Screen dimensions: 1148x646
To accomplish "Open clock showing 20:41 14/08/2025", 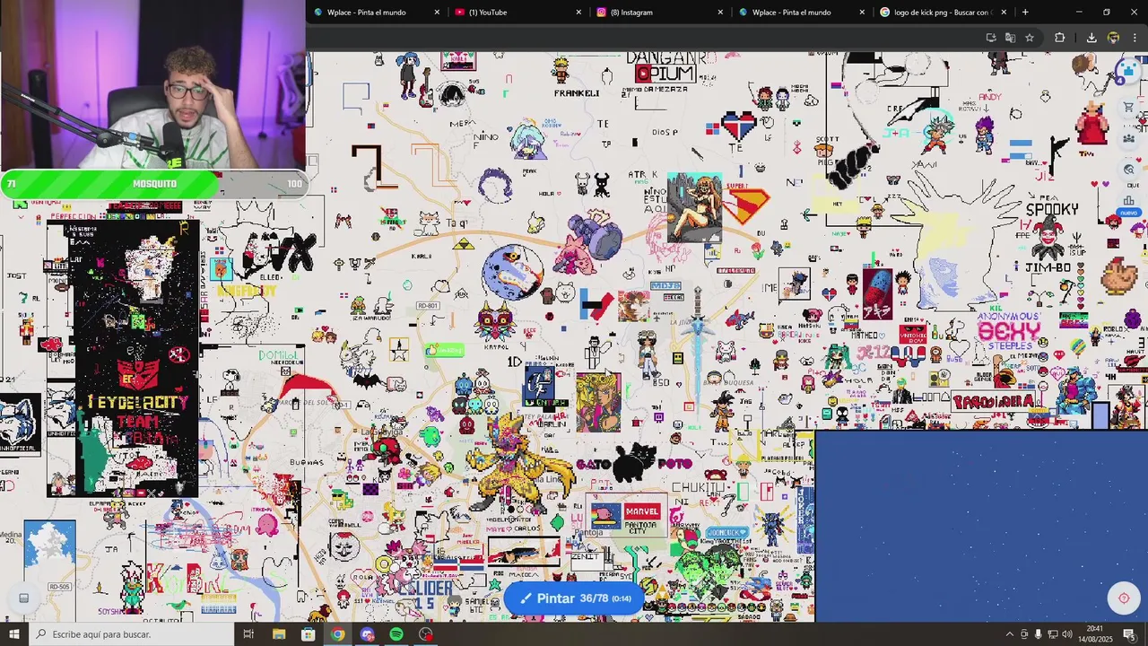I will coord(1094,634).
